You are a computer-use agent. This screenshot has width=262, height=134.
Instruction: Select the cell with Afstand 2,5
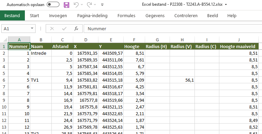pyautogui.click(x=62, y=60)
